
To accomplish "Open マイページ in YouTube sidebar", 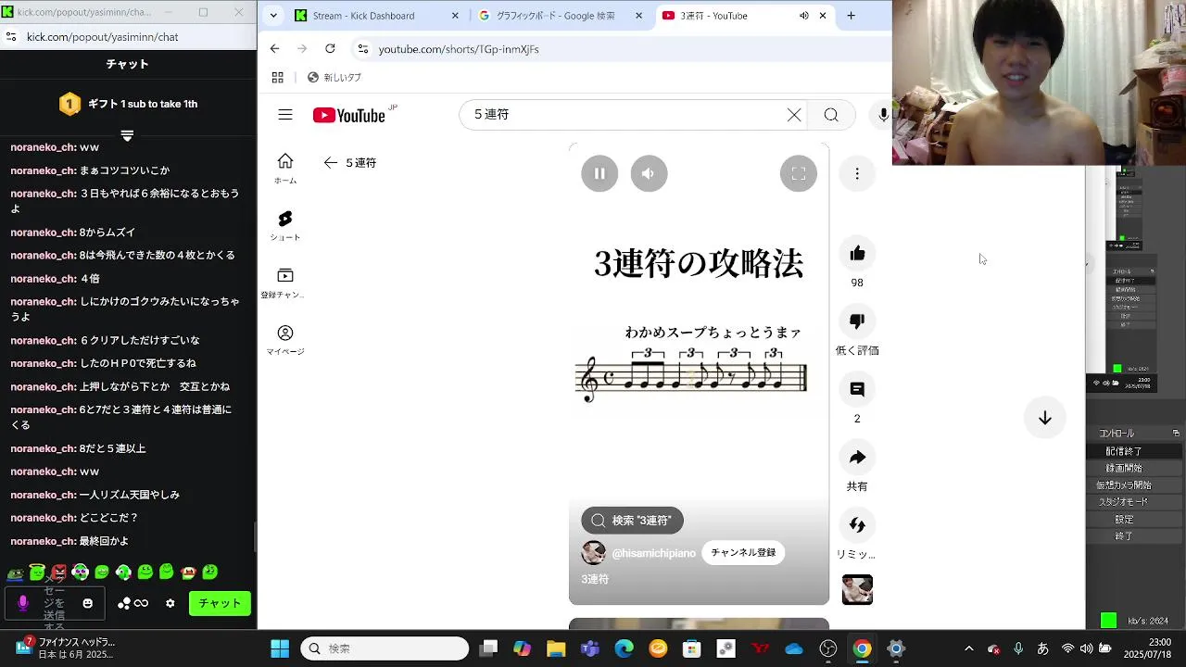I will pos(285,340).
